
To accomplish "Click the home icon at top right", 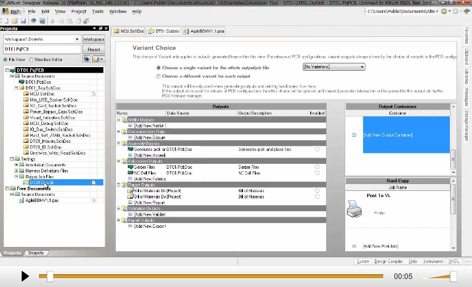I will [x=466, y=12].
